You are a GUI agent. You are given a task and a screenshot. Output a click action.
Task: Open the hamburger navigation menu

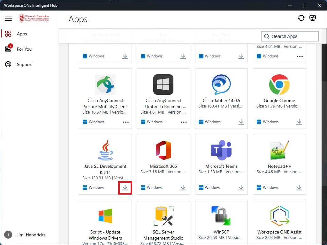[8, 18]
